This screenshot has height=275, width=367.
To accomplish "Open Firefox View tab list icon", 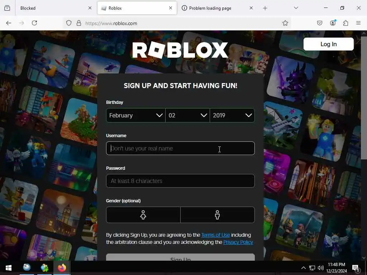I will click(x=7, y=8).
